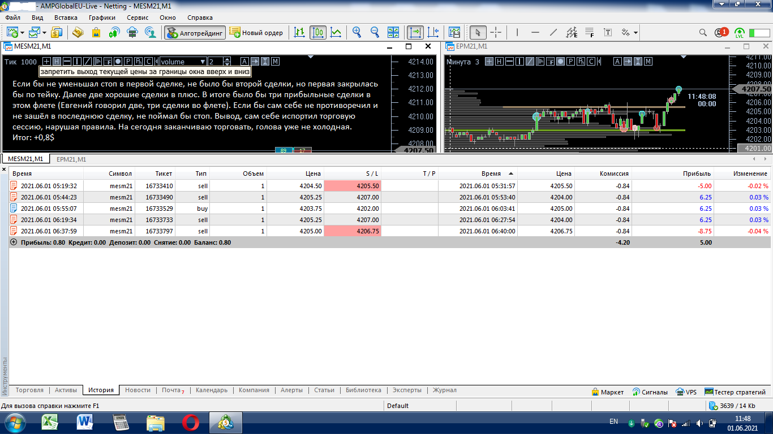The image size is (773, 434).
Task: Open the Navigator wallet icon
Action: click(x=78, y=32)
